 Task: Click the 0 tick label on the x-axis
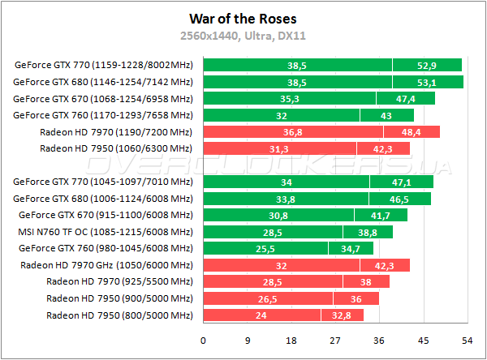[x=203, y=341]
